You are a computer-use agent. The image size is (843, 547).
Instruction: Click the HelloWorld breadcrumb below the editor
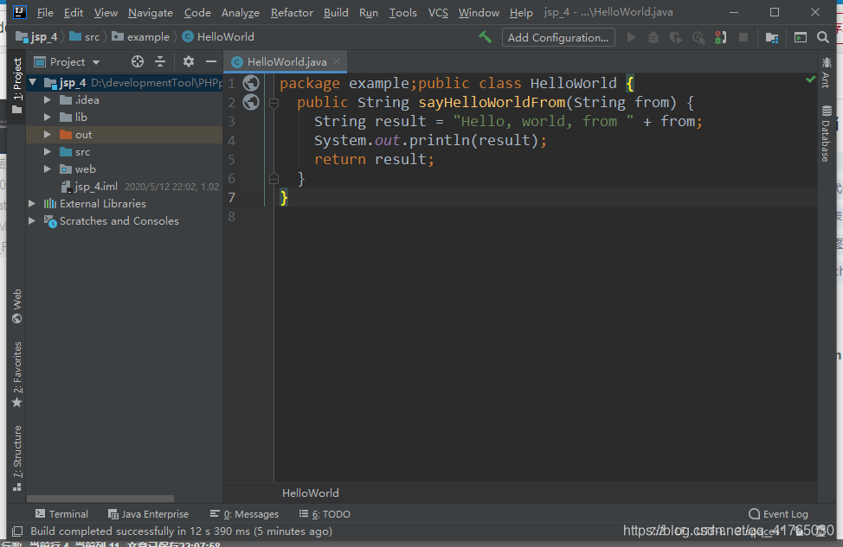310,493
